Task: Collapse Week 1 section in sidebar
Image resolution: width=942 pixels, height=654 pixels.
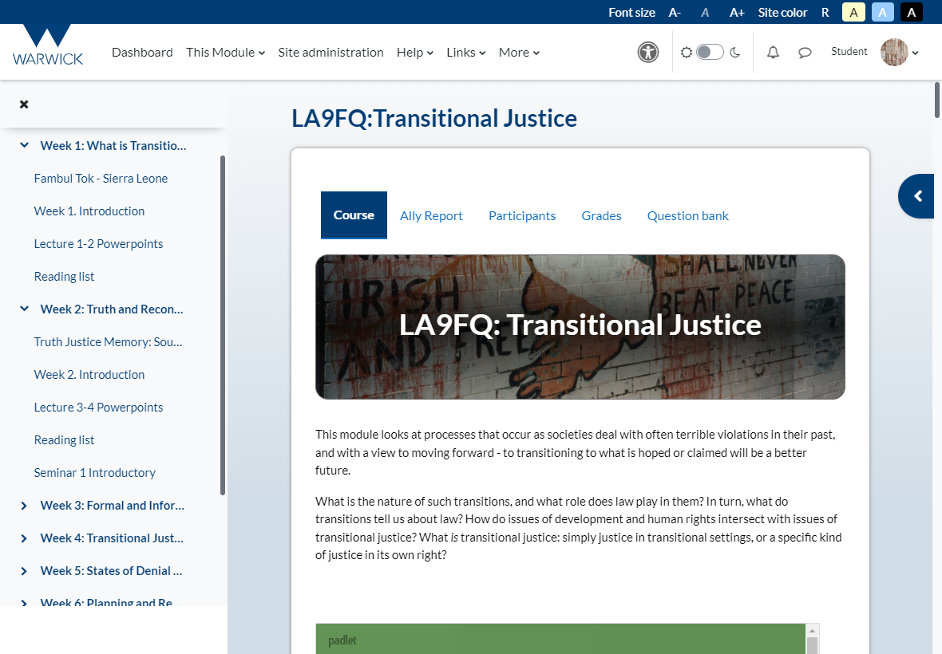Action: coord(24,146)
